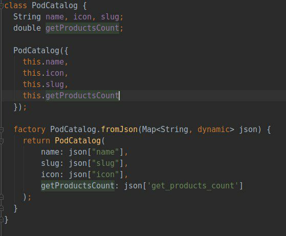286x236 pixels.
Task: Click the 'PodCatalog({' constructor name
Action: (x=41, y=51)
